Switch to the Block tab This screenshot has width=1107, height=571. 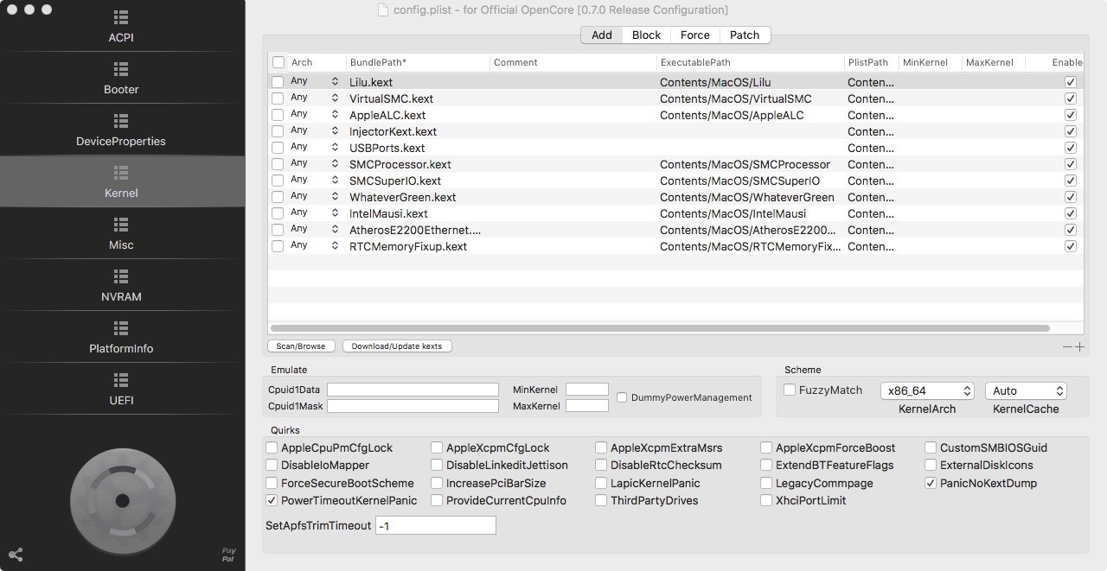[x=646, y=35]
